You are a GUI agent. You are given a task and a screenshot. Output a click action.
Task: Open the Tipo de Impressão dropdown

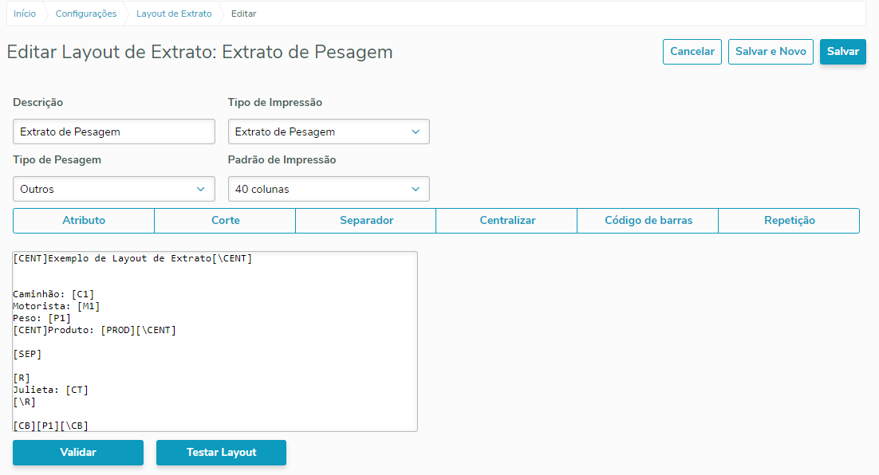pos(328,132)
